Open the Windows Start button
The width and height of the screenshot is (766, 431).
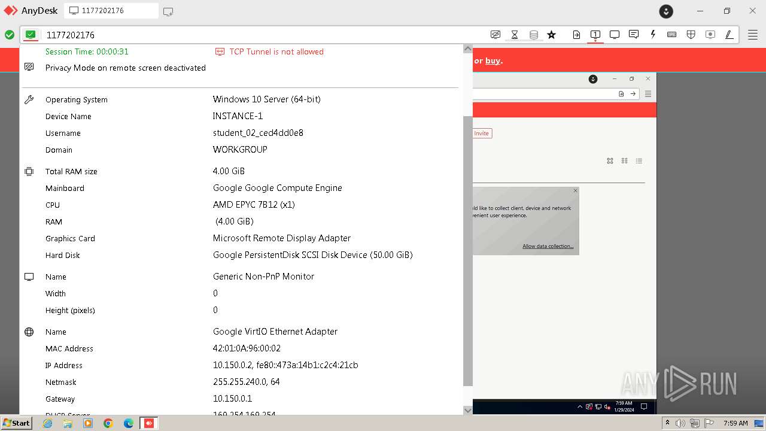point(16,423)
